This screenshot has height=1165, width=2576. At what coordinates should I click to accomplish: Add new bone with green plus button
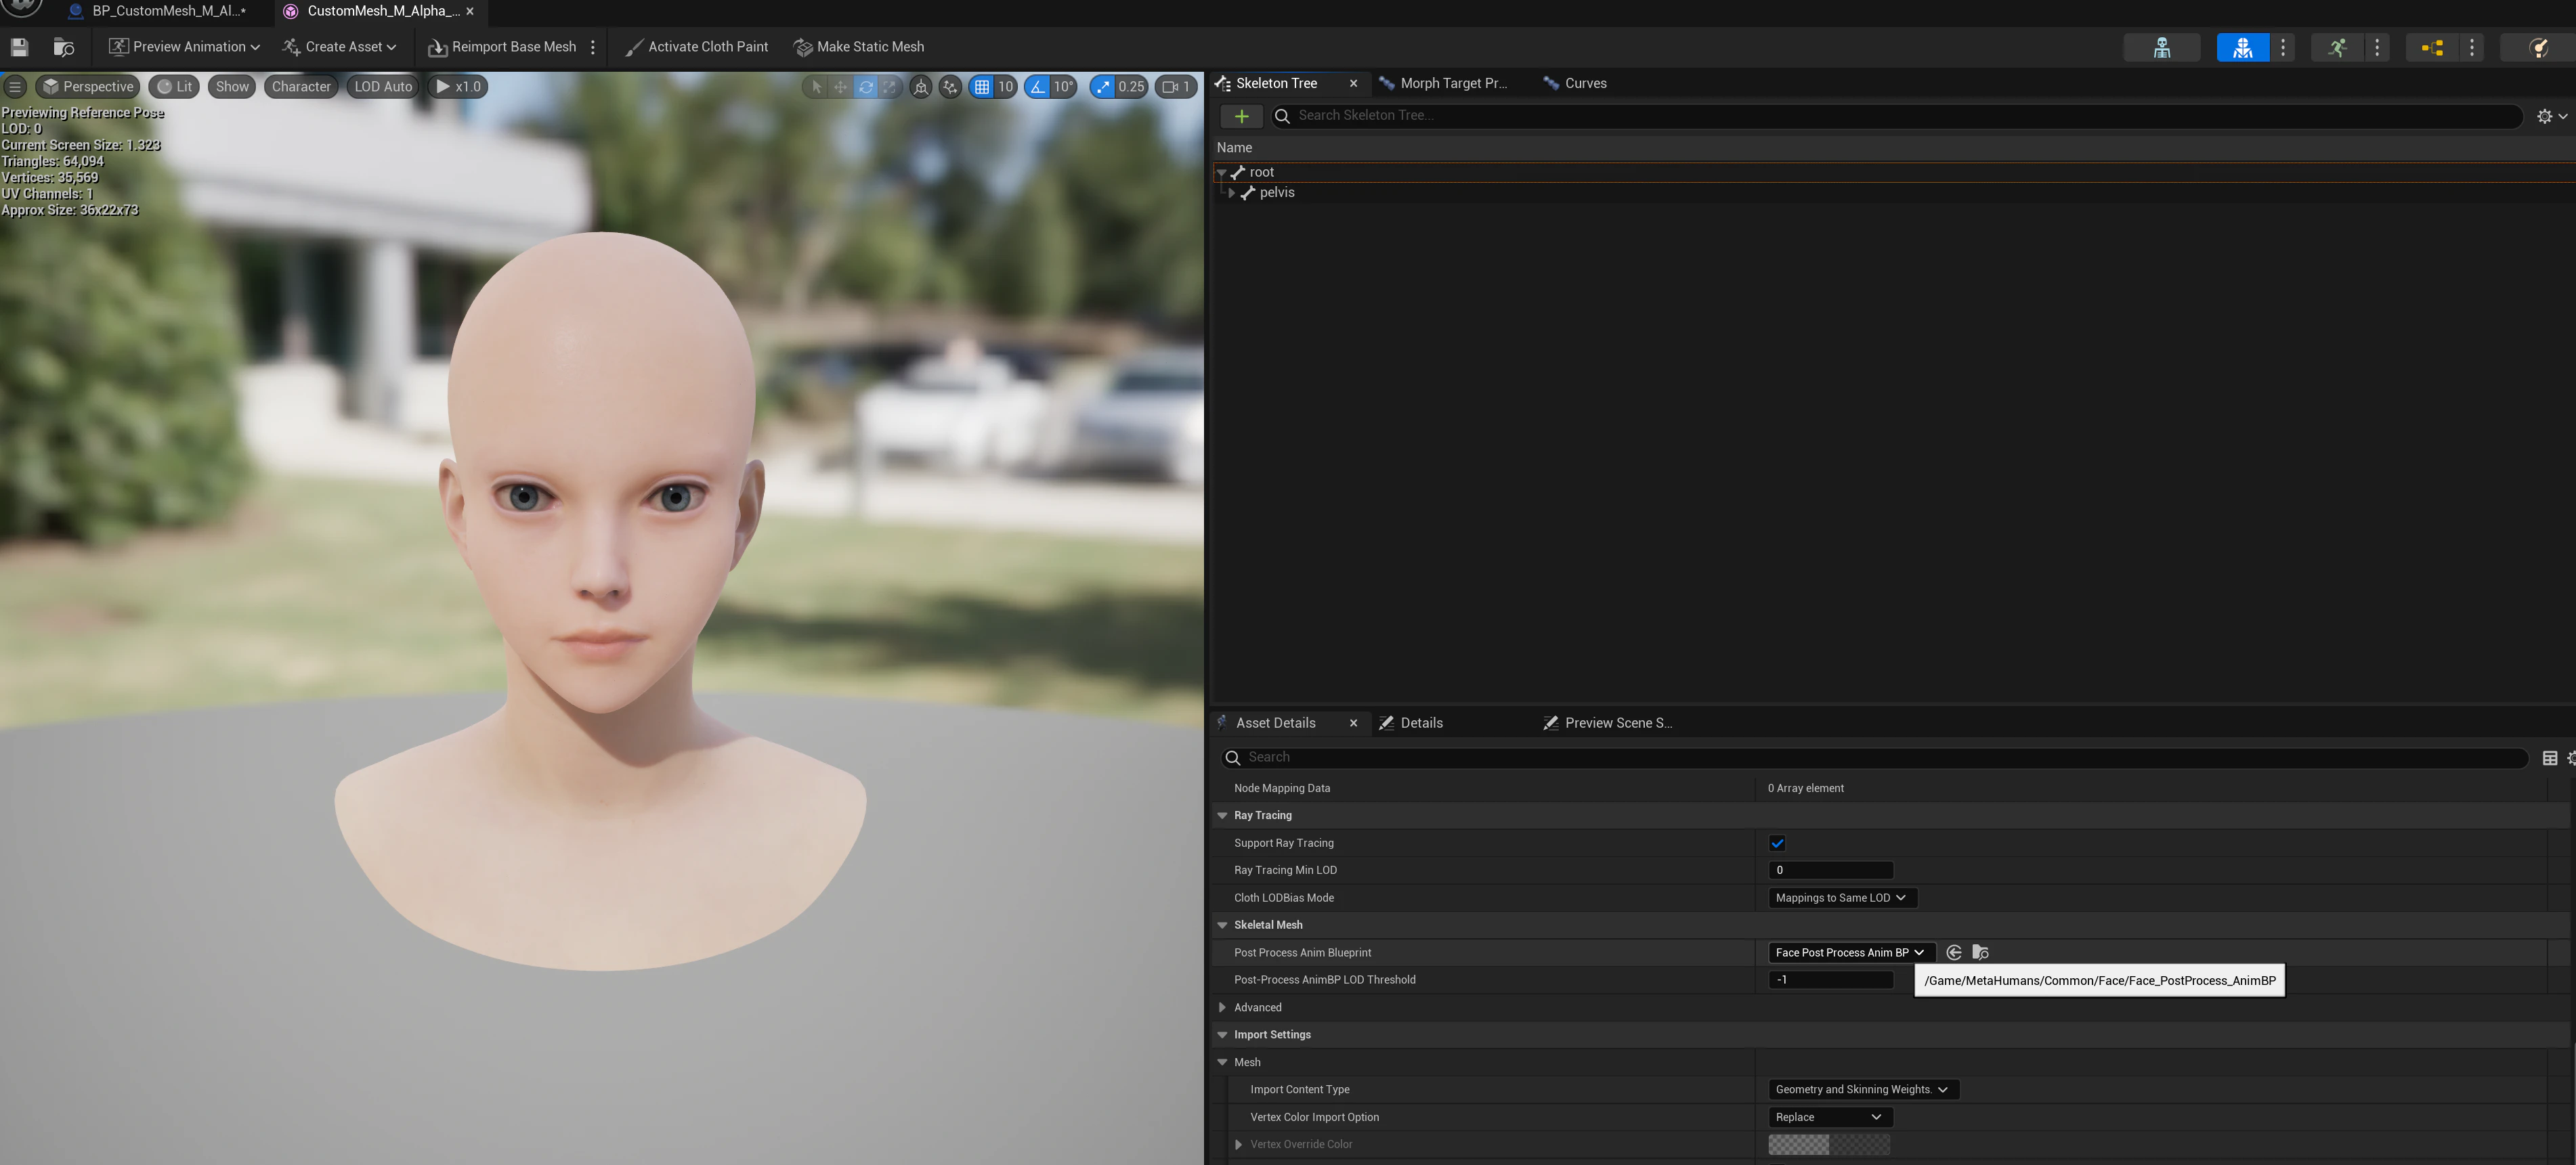point(1241,116)
